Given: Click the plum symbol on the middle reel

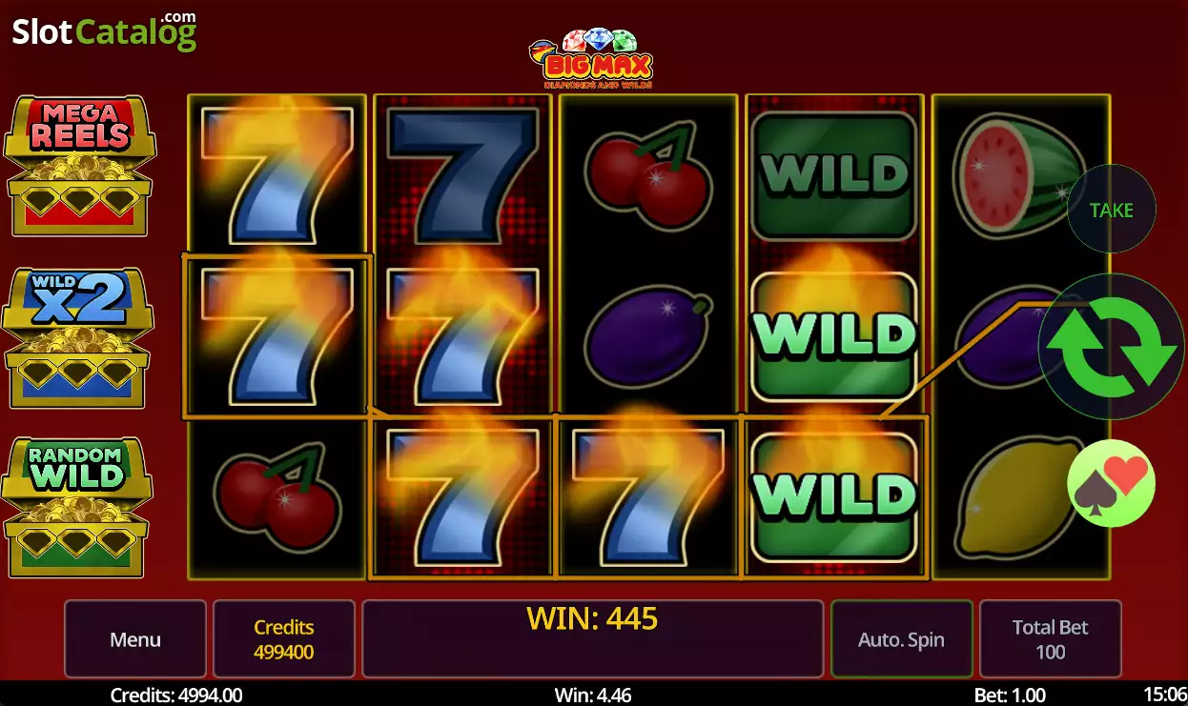Looking at the screenshot, I should point(648,334).
